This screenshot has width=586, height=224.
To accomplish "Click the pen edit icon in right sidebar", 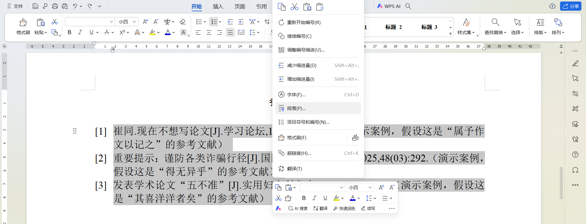I will click(x=575, y=63).
